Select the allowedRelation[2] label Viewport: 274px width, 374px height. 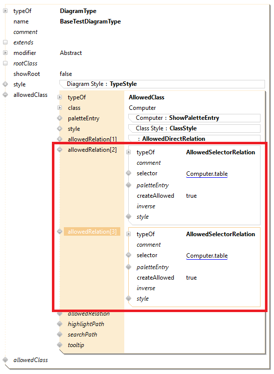click(92, 150)
